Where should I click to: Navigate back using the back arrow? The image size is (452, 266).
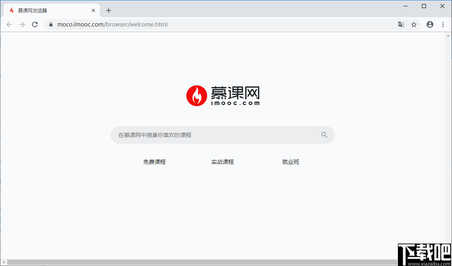pyautogui.click(x=9, y=24)
